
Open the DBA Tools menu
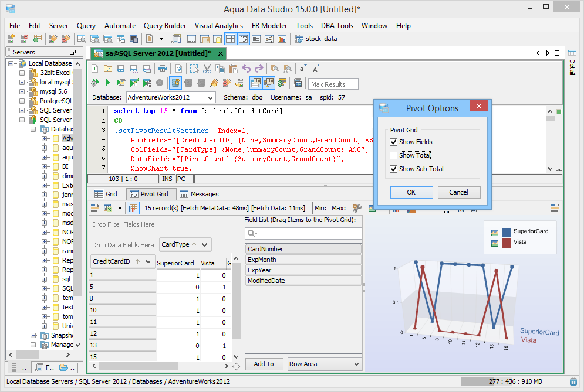tap(337, 26)
